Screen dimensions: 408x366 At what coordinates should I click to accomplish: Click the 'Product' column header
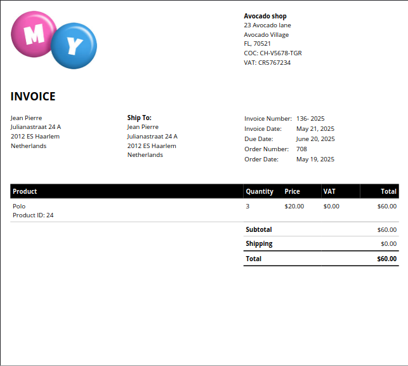point(25,191)
